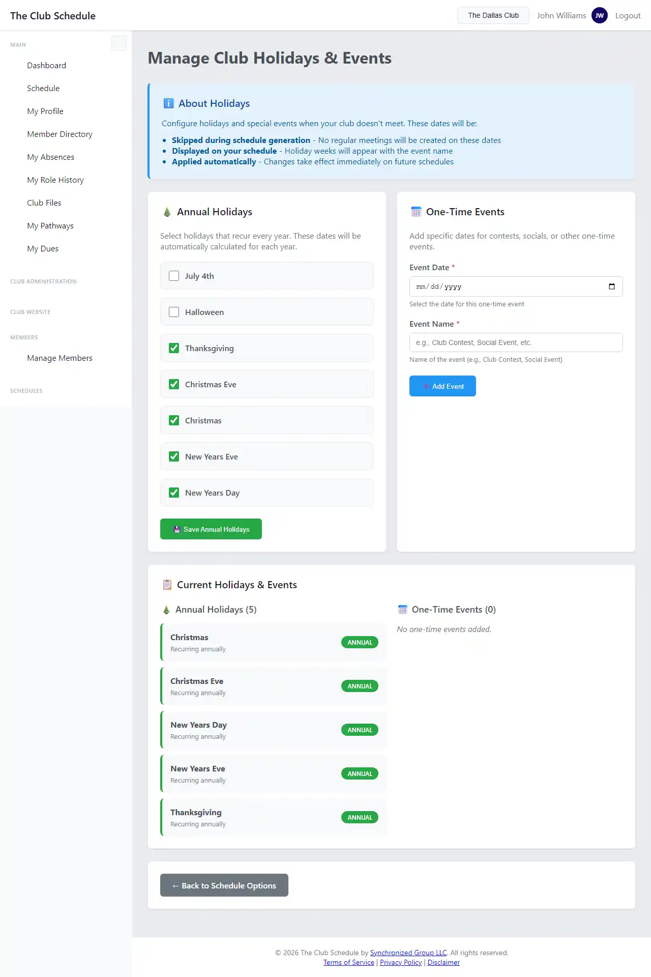Open My Profile in the sidebar
The height and width of the screenshot is (977, 651).
pyautogui.click(x=45, y=111)
